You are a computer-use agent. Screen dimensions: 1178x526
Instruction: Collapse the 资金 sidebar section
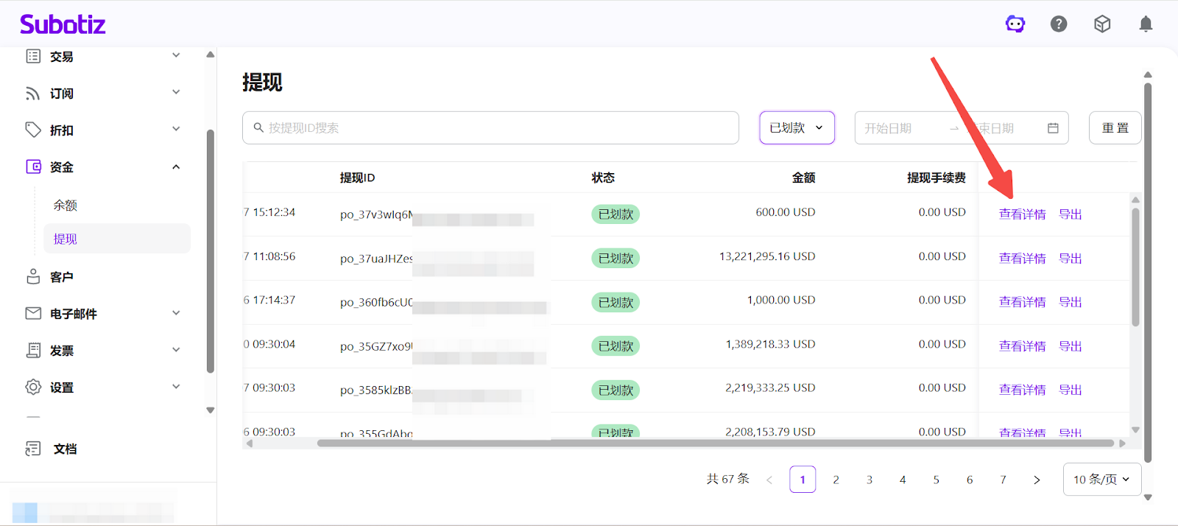point(103,167)
